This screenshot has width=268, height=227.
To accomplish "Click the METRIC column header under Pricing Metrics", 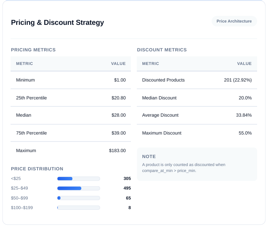I will (25, 64).
